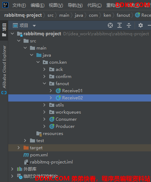Image resolution: width=151 pixels, height=182 pixels.
Task: Select the Producer class in tree
Action: point(65,126)
